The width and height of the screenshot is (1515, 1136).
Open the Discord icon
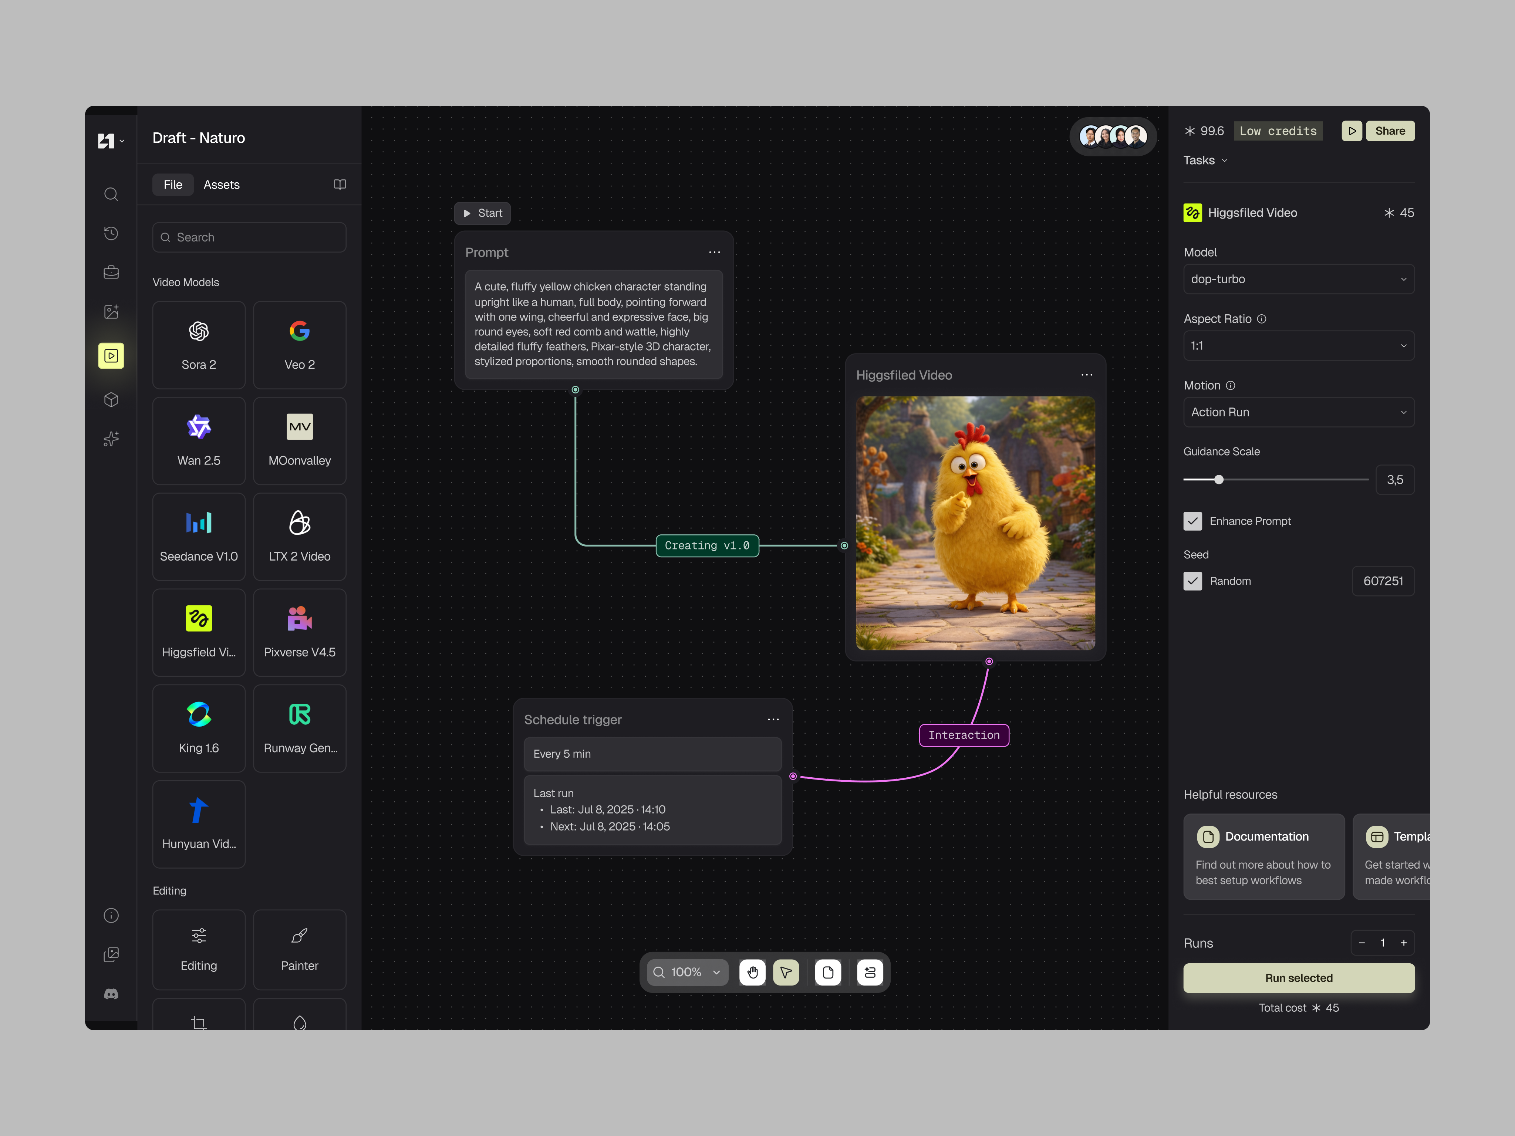(111, 994)
